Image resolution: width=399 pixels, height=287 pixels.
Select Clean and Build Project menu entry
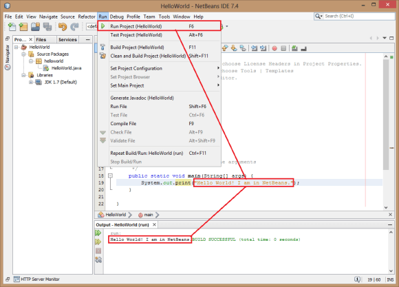[160, 56]
